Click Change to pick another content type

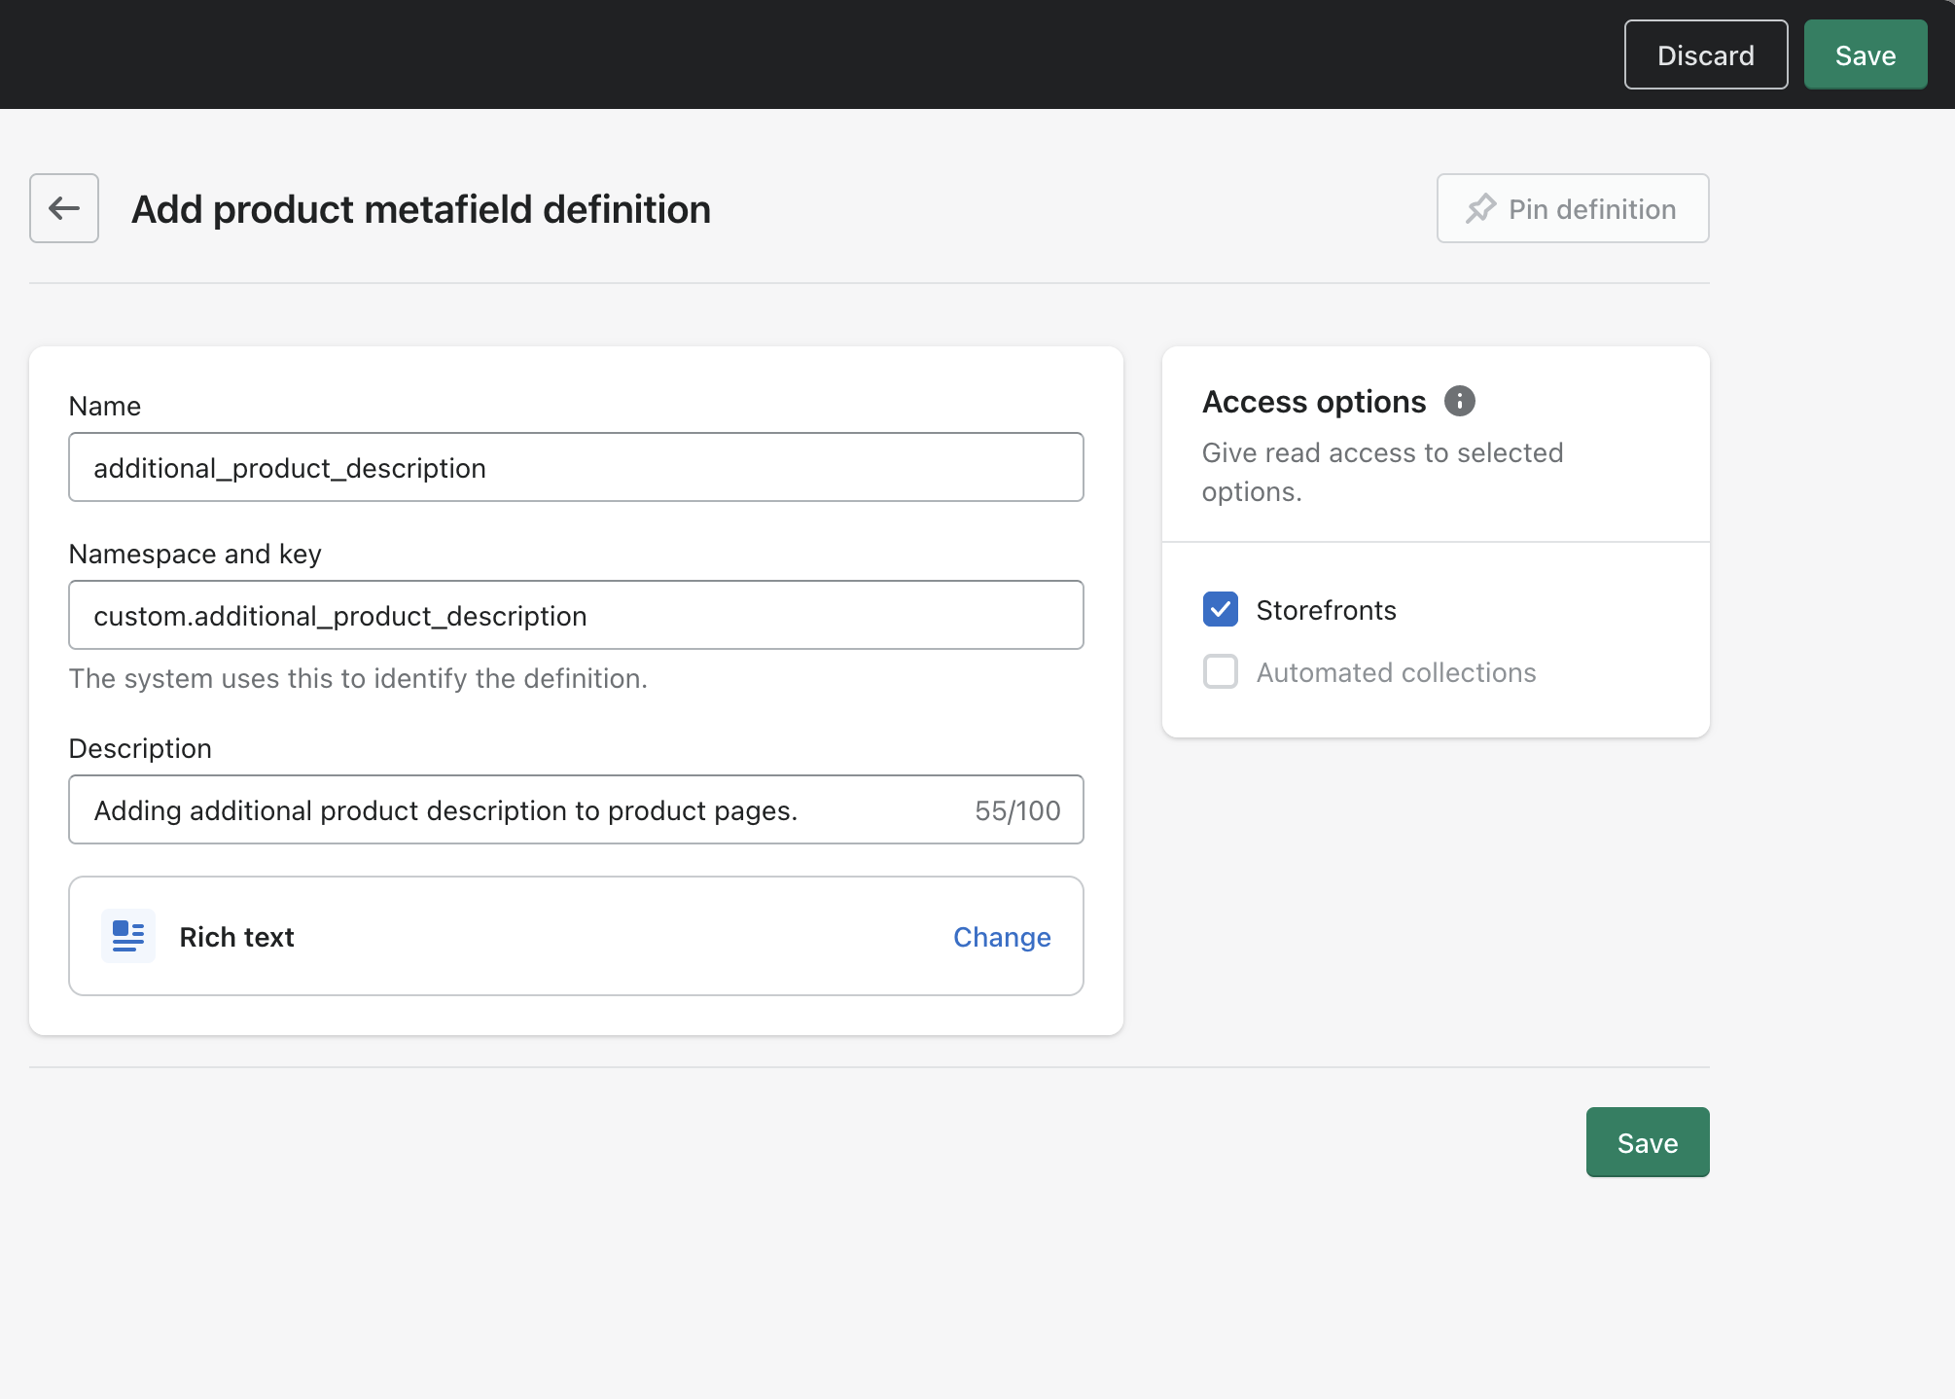pyautogui.click(x=1001, y=937)
